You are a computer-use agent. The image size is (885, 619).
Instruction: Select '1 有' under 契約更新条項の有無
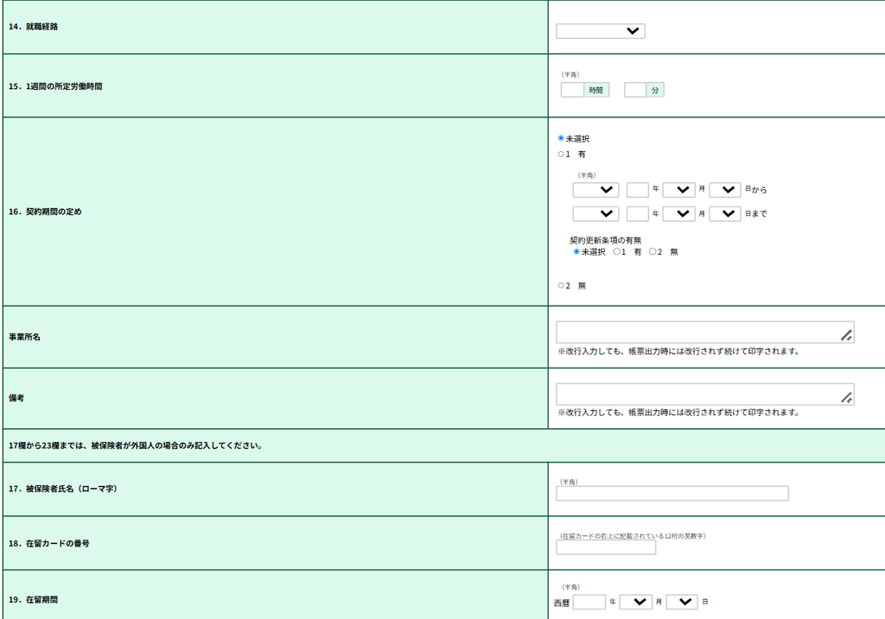617,251
